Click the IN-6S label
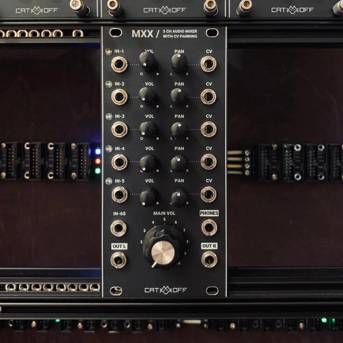The width and height of the screenshot is (343, 343). coord(119,214)
